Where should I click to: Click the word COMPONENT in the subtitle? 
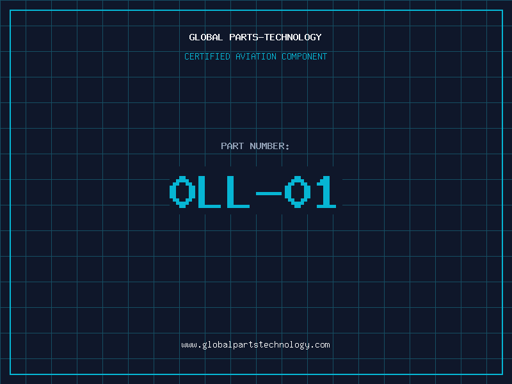point(305,56)
